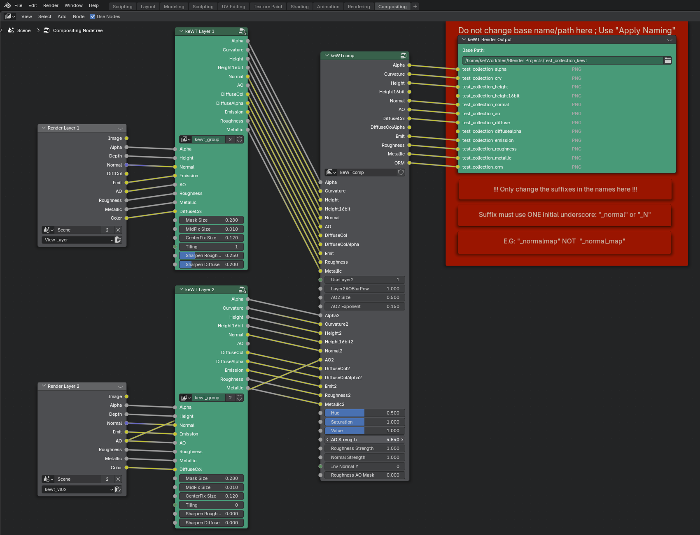Click render icon beside kewt_vl02 layer
This screenshot has height=535, width=700.
tap(118, 489)
